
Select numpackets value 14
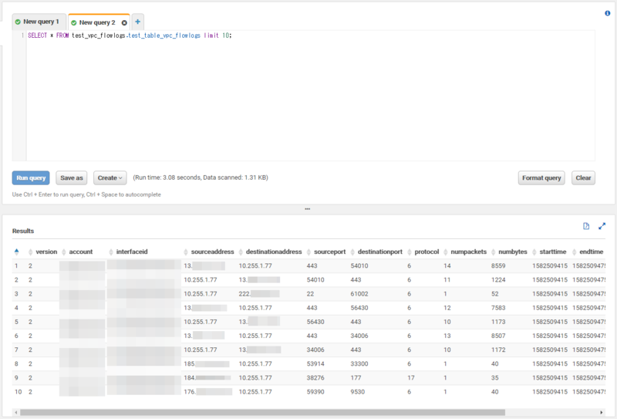447,265
